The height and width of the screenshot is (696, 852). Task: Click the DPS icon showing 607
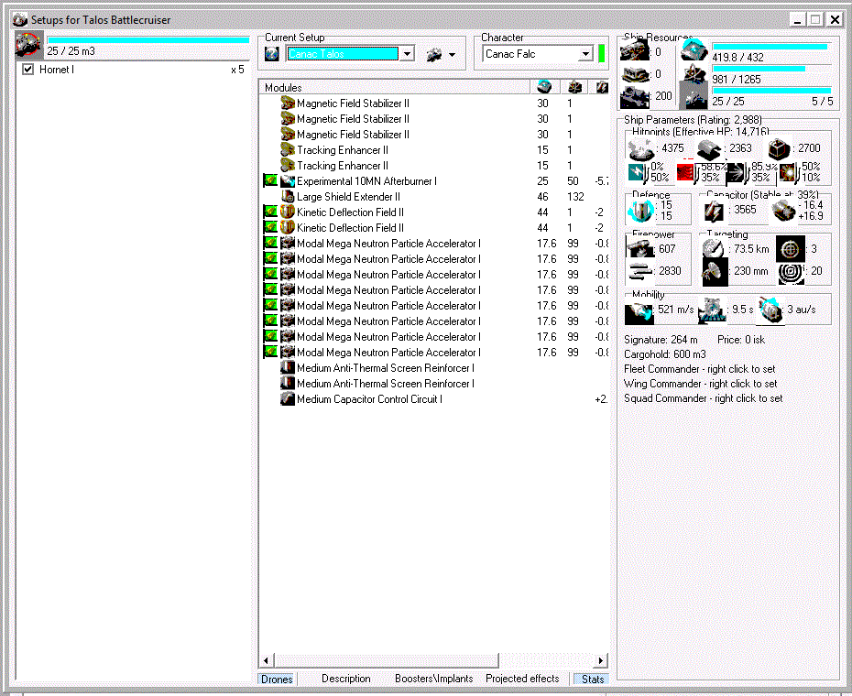[640, 249]
